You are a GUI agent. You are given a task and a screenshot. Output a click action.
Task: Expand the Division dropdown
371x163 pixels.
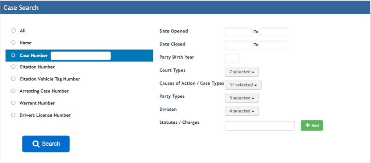(242, 111)
